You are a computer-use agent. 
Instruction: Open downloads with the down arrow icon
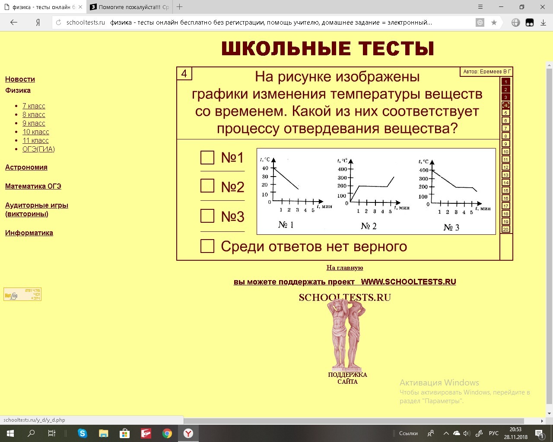(x=543, y=22)
